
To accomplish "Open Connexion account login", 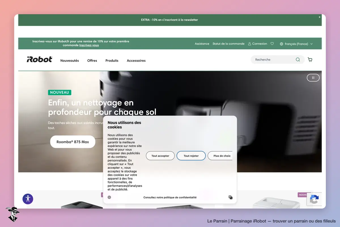I will [258, 44].
